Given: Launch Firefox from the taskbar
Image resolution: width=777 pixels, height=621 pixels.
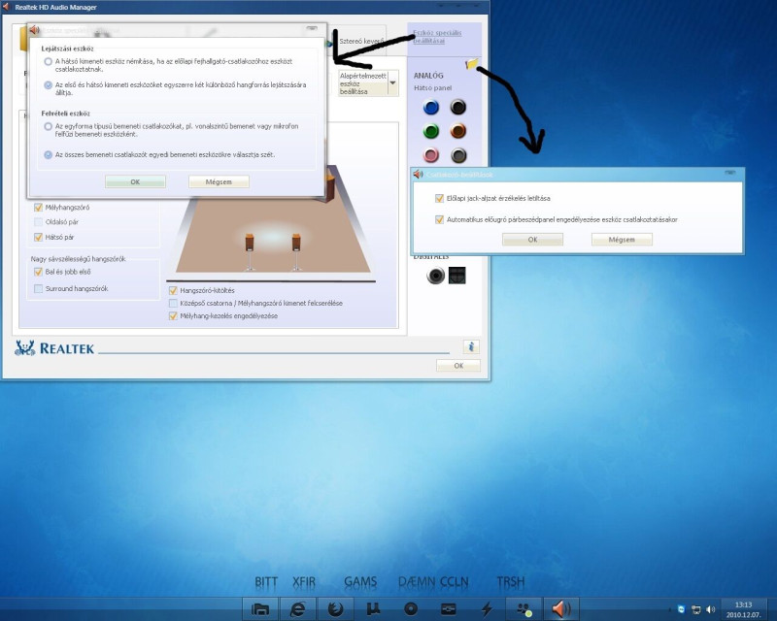Looking at the screenshot, I should coord(335,608).
